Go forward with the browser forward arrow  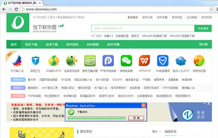10,9
